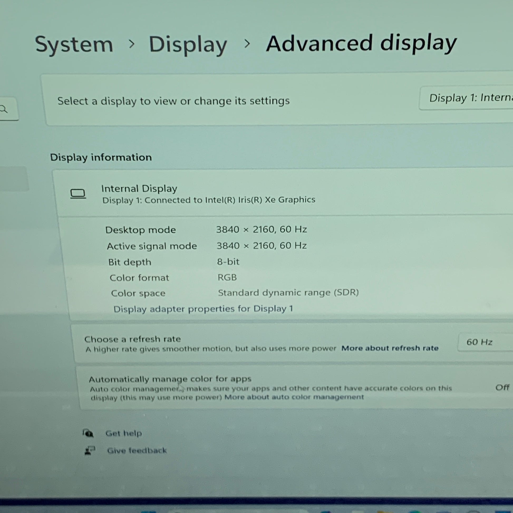
Task: Click the chevron after System breadcrumb
Action: tap(132, 44)
